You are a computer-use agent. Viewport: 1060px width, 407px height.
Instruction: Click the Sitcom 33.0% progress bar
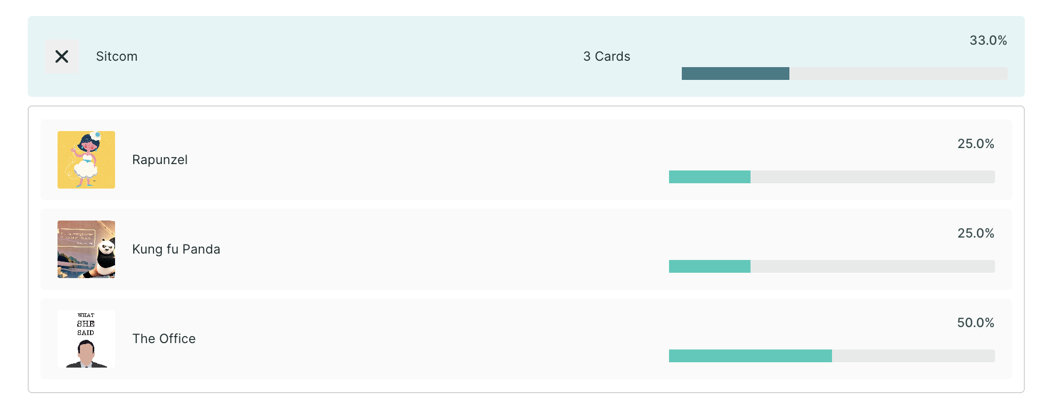(845, 74)
